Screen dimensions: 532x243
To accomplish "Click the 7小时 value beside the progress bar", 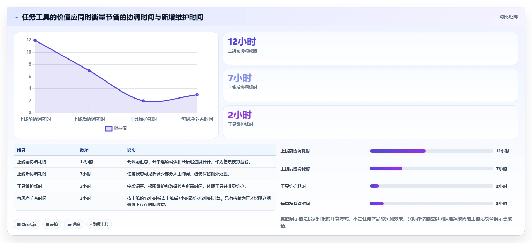I will 501,168.
